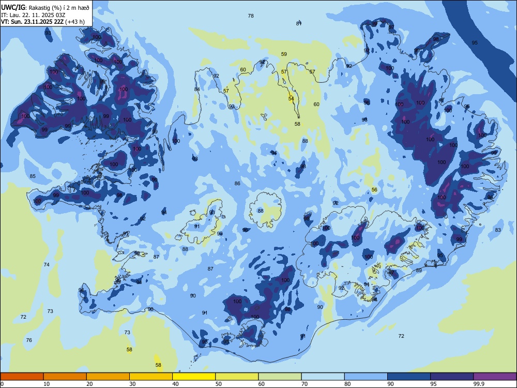Click the legend tick label "99.9"
The width and height of the screenshot is (517, 388).
(479, 384)
